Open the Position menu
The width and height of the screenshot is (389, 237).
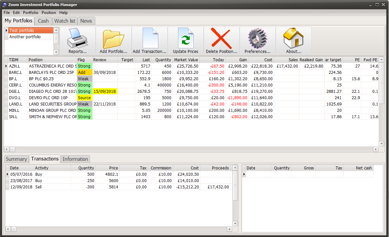point(49,12)
